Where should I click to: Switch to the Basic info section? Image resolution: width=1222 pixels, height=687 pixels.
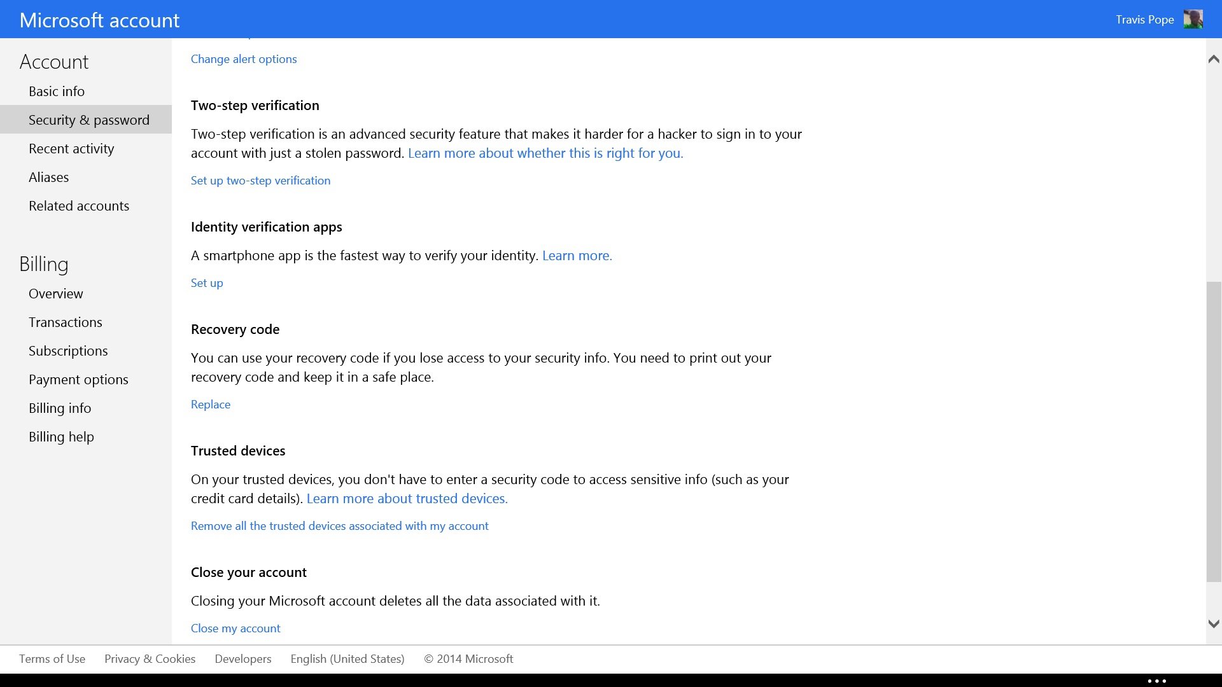[57, 91]
